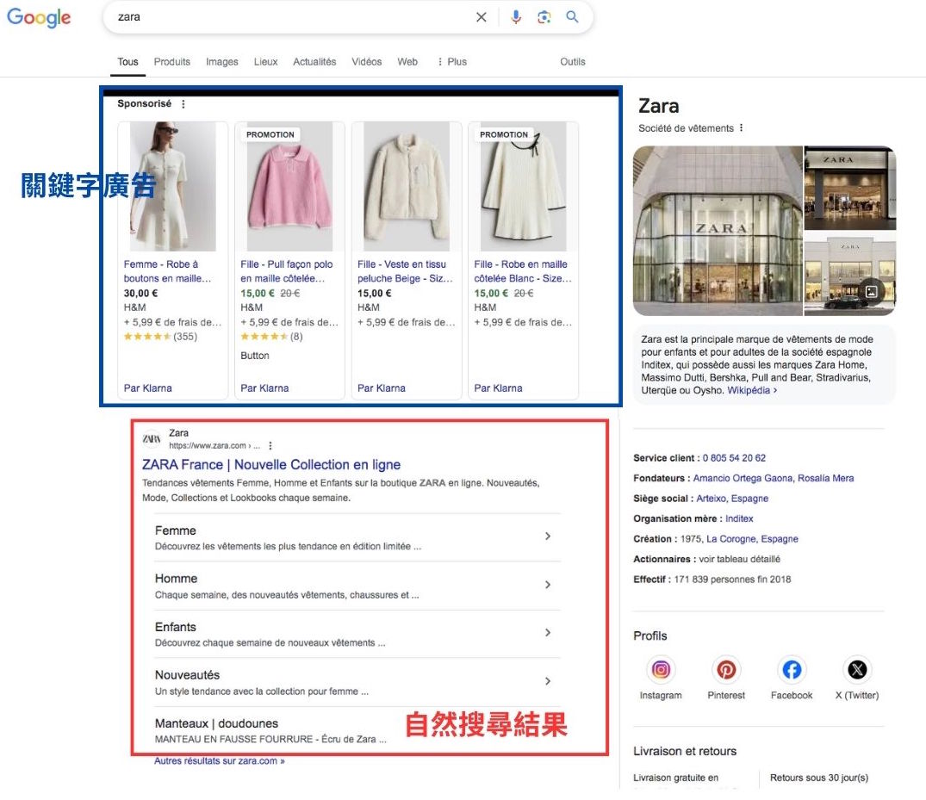
Task: Switch to the Images tab
Action: click(222, 62)
